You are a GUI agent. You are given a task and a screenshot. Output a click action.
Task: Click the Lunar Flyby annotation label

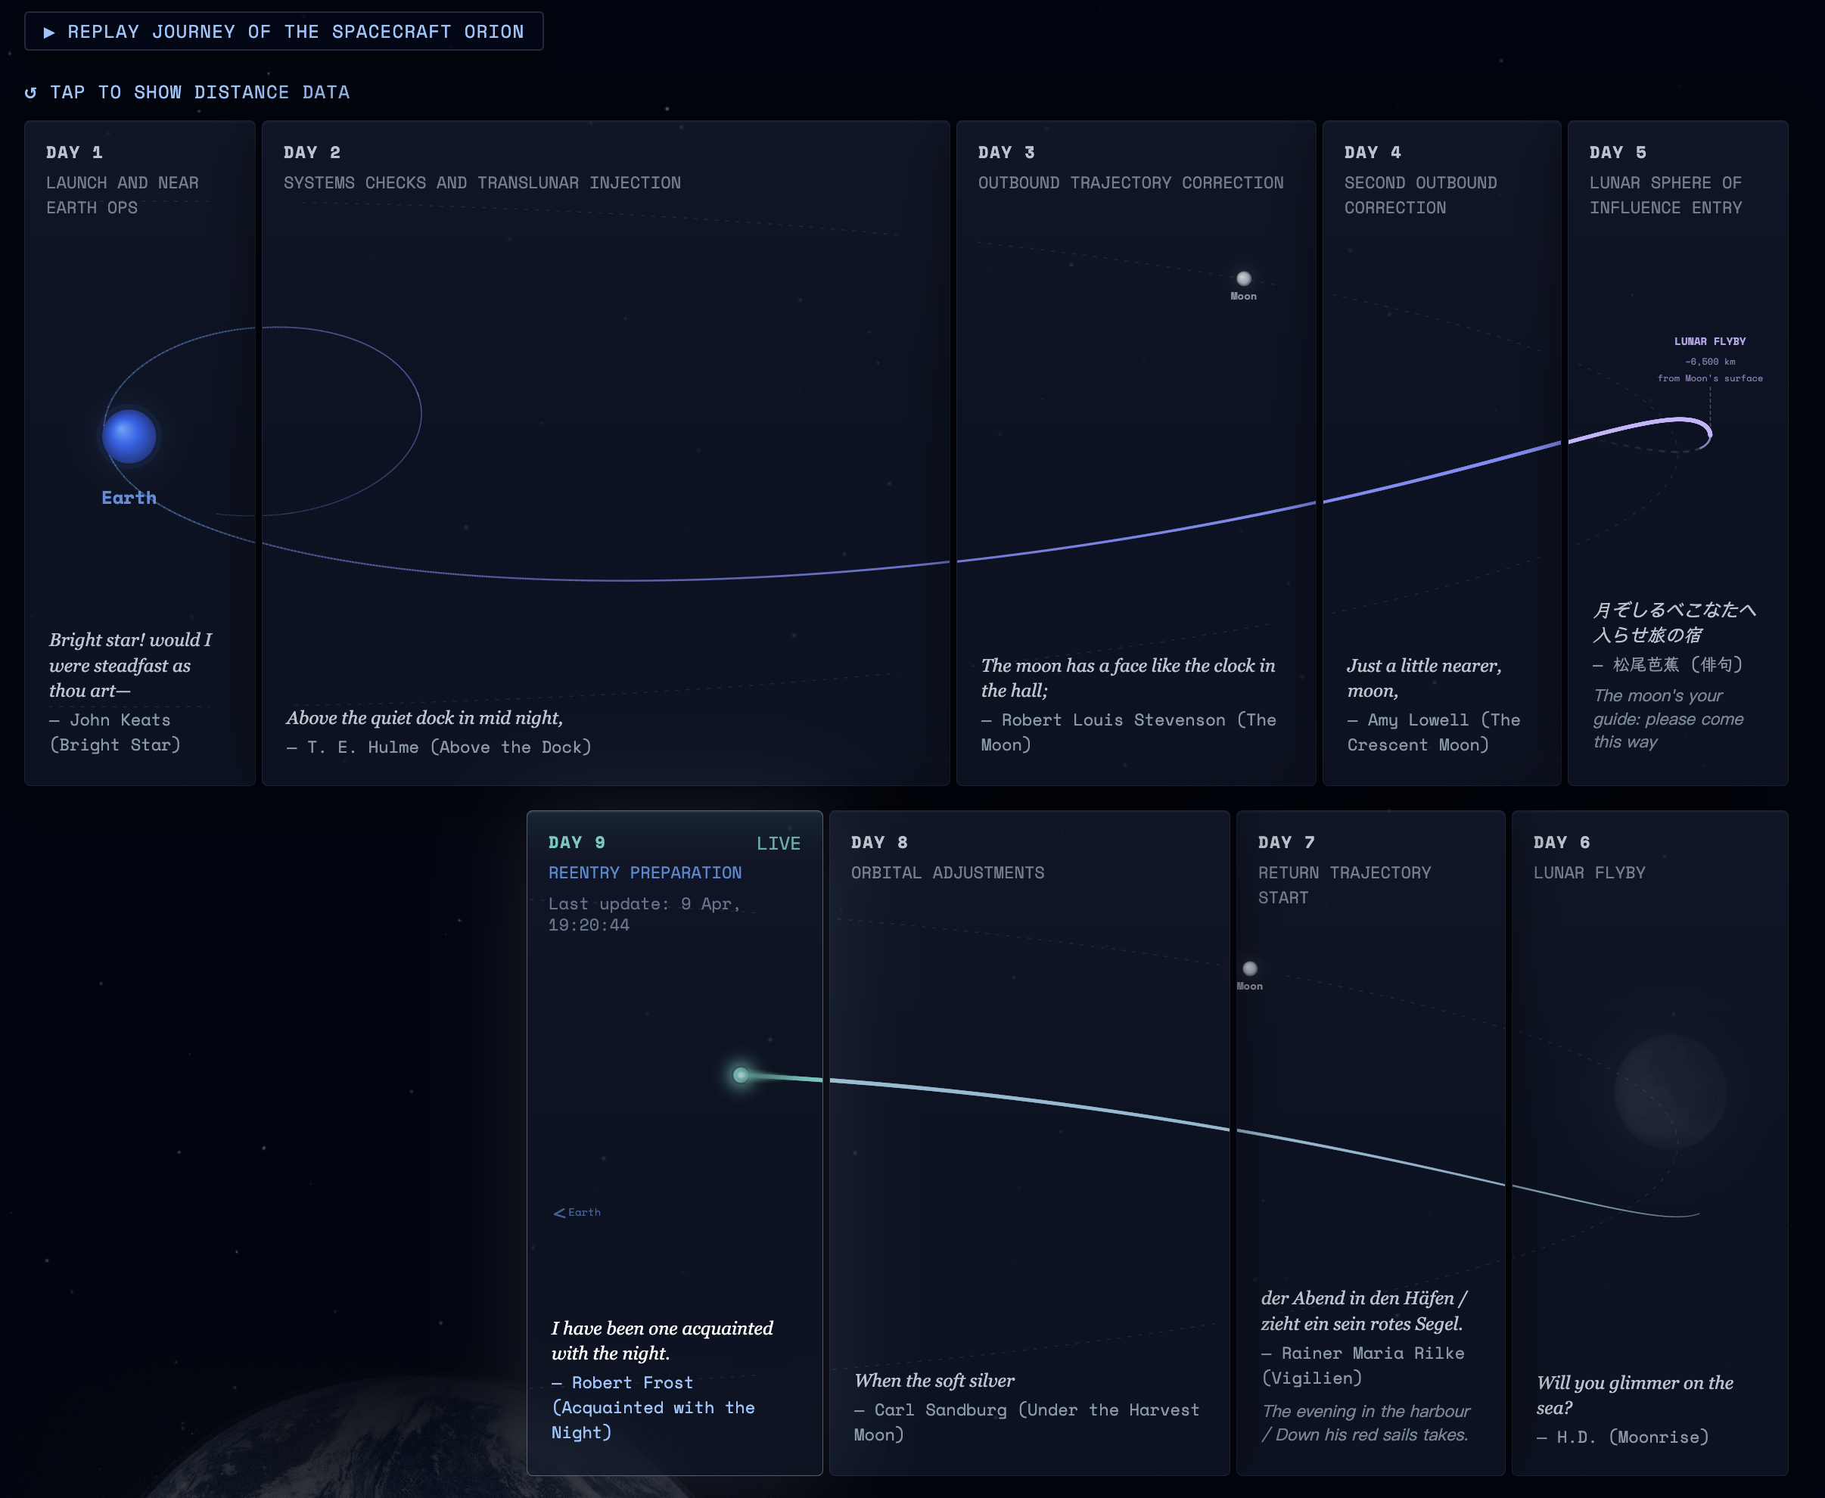pyautogui.click(x=1709, y=342)
